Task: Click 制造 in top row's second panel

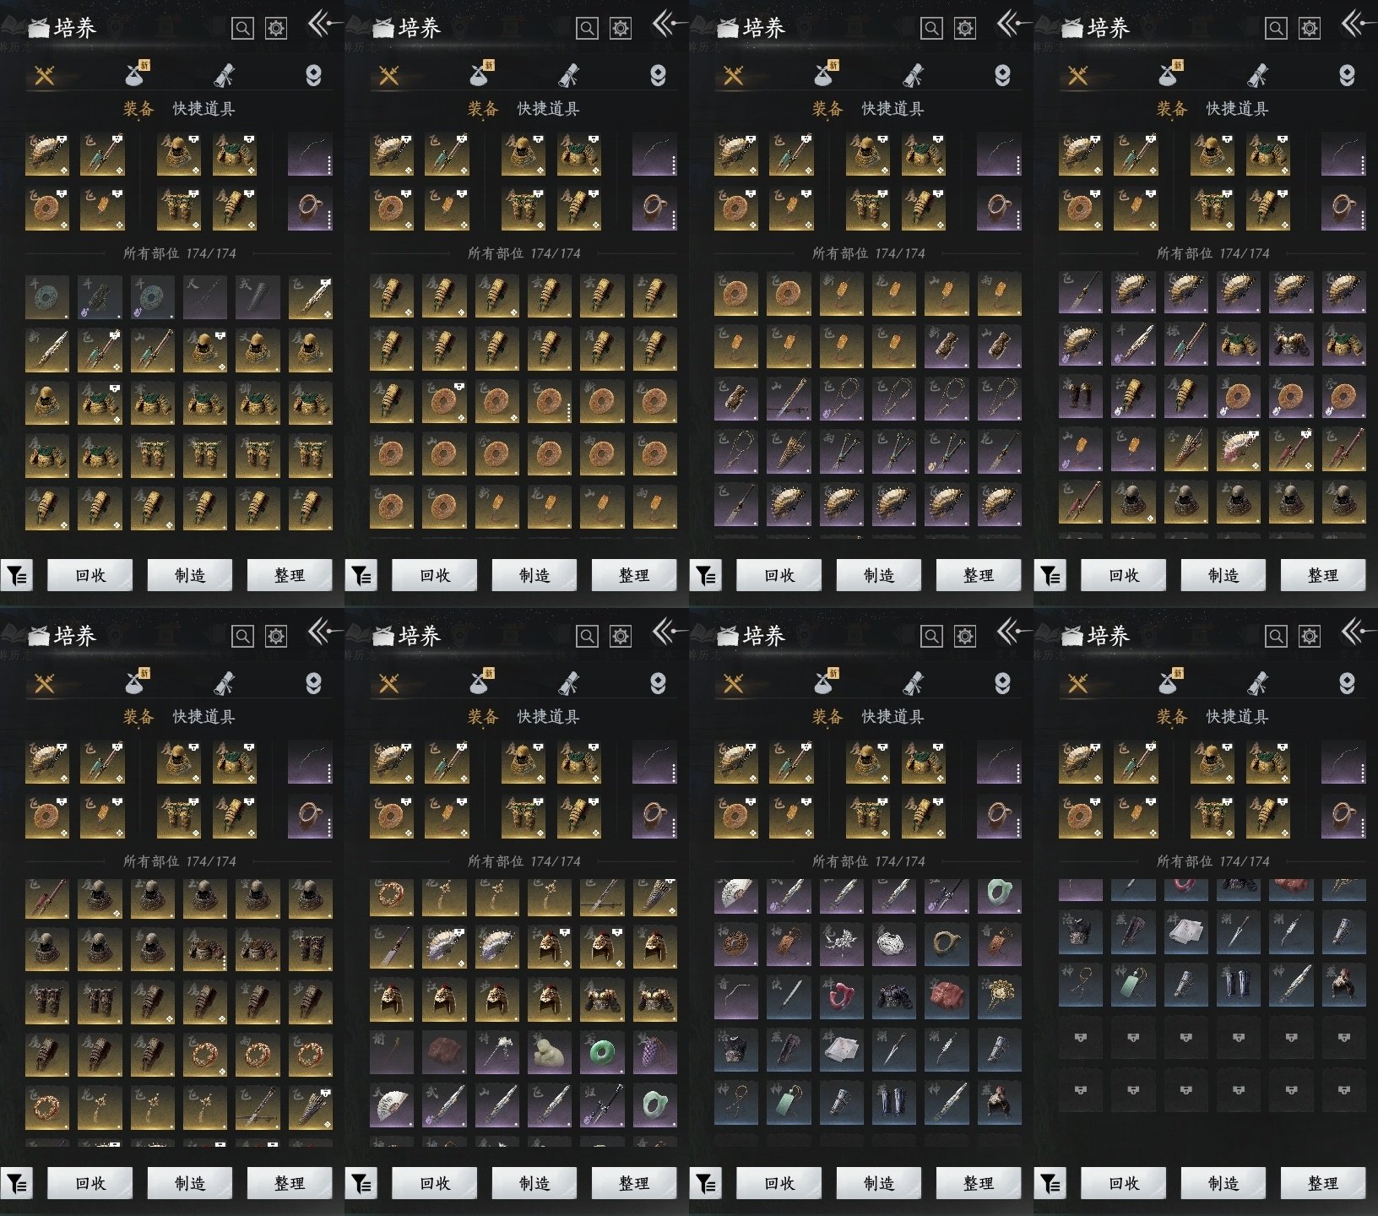Action: tap(534, 575)
